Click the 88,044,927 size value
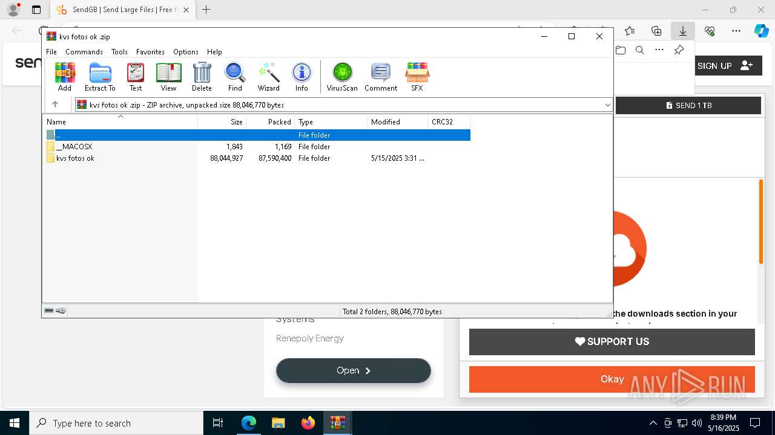Image resolution: width=775 pixels, height=435 pixels. [226, 158]
